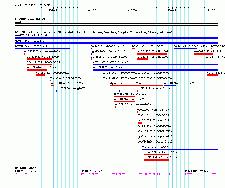Click the nsv528112 variant label
225x188 pixels.
218,46
